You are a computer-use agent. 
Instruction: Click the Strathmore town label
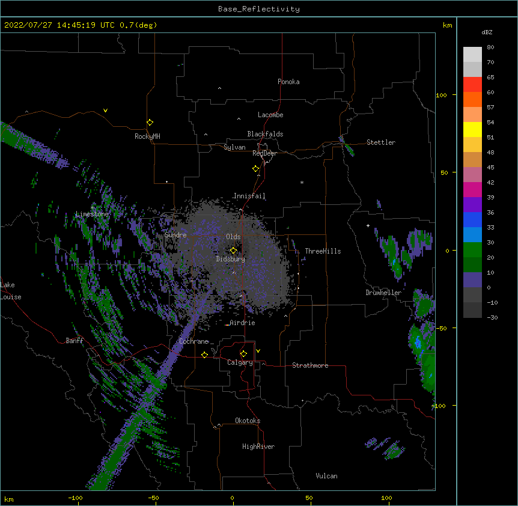click(310, 365)
